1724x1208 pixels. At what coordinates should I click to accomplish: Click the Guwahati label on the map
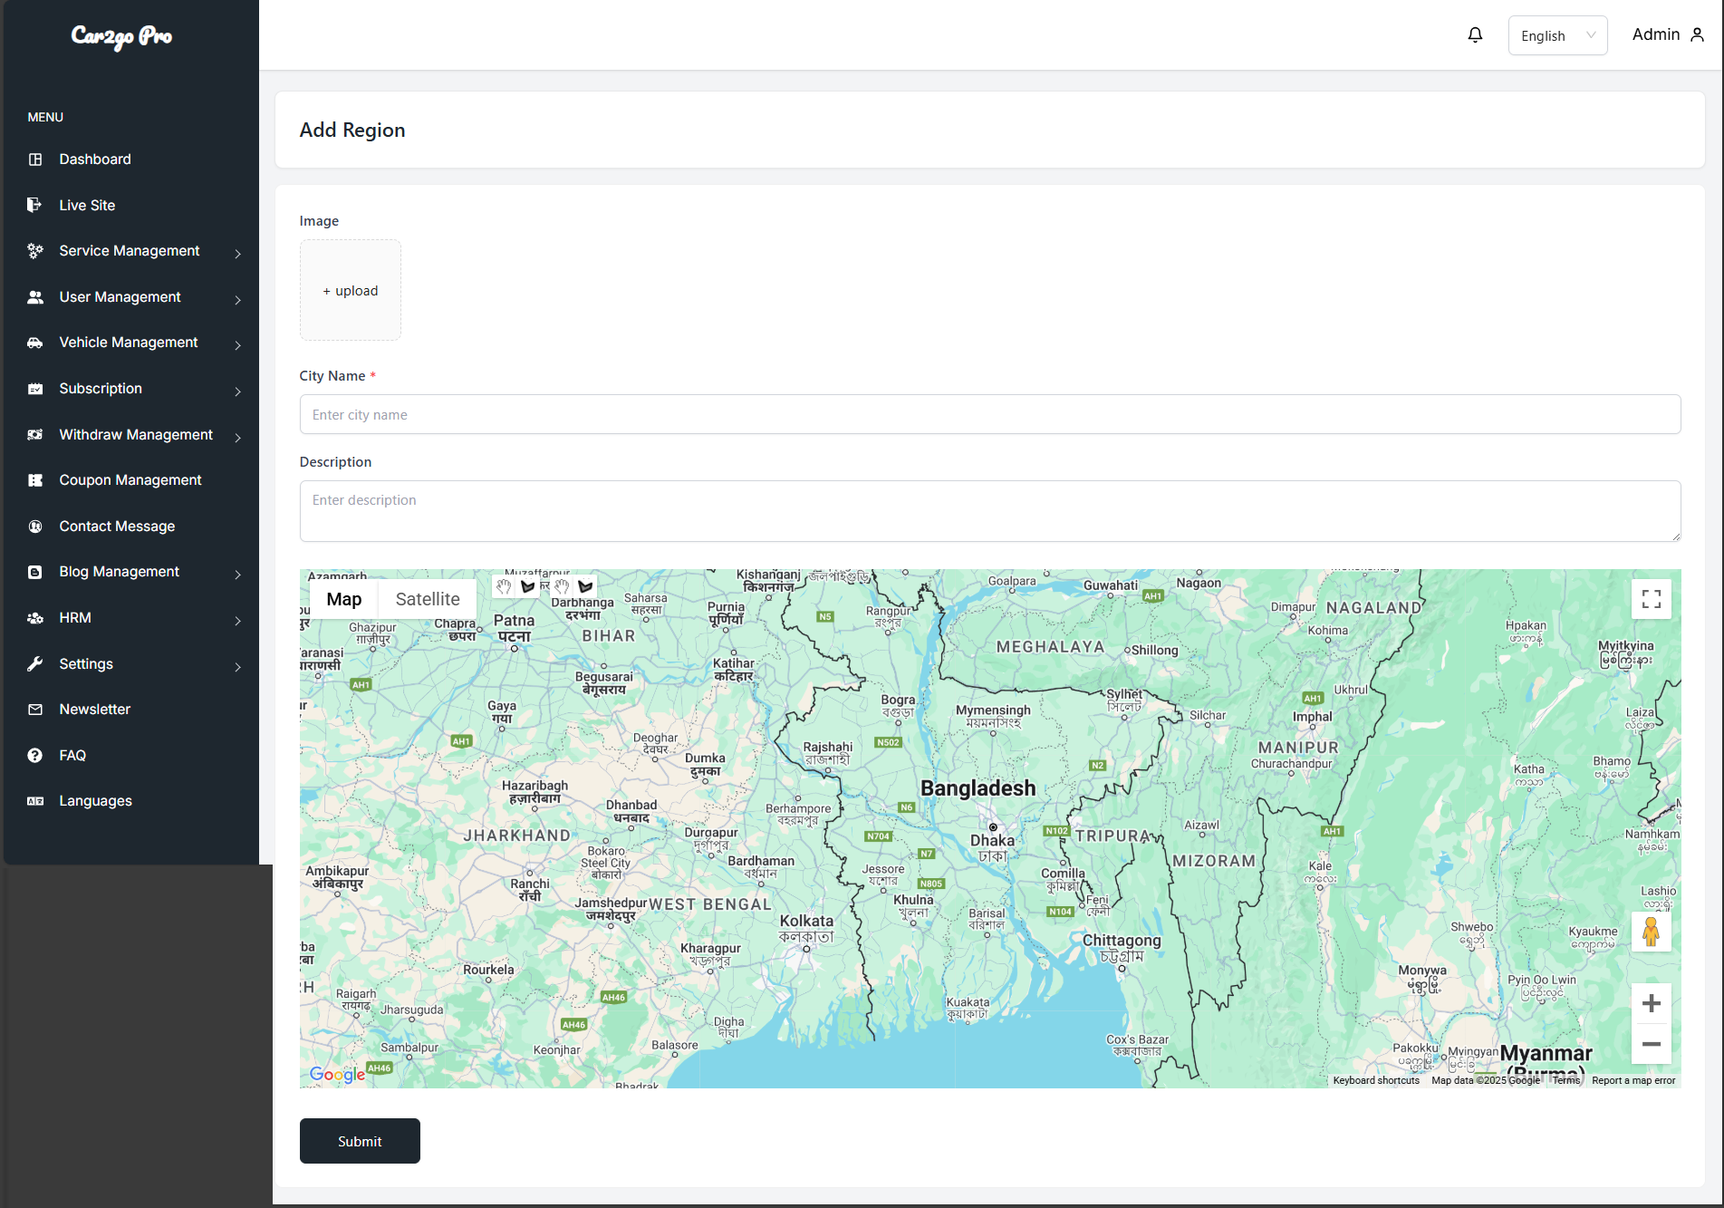click(1111, 585)
